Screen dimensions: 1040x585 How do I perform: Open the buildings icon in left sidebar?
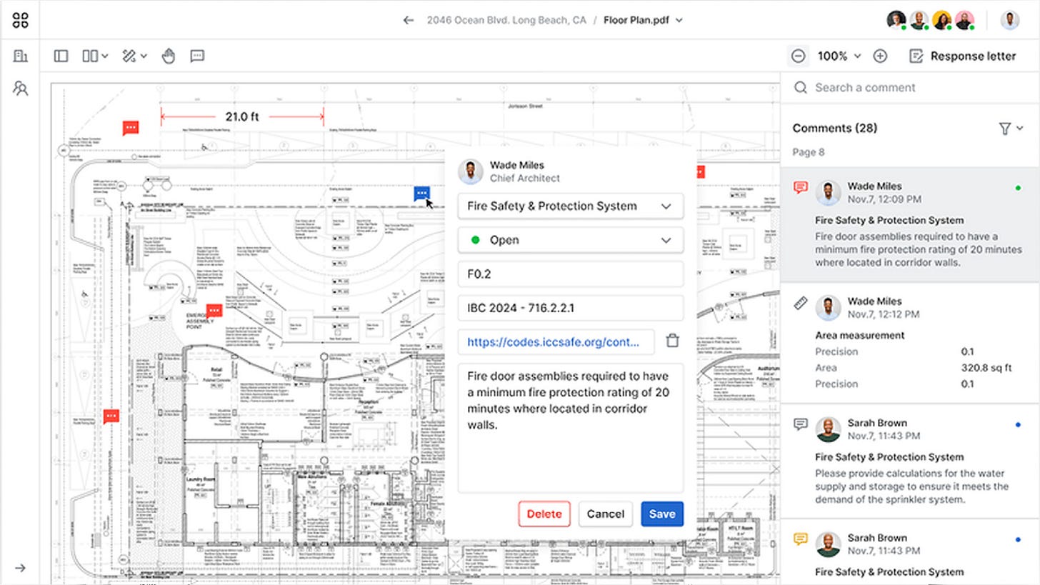20,56
